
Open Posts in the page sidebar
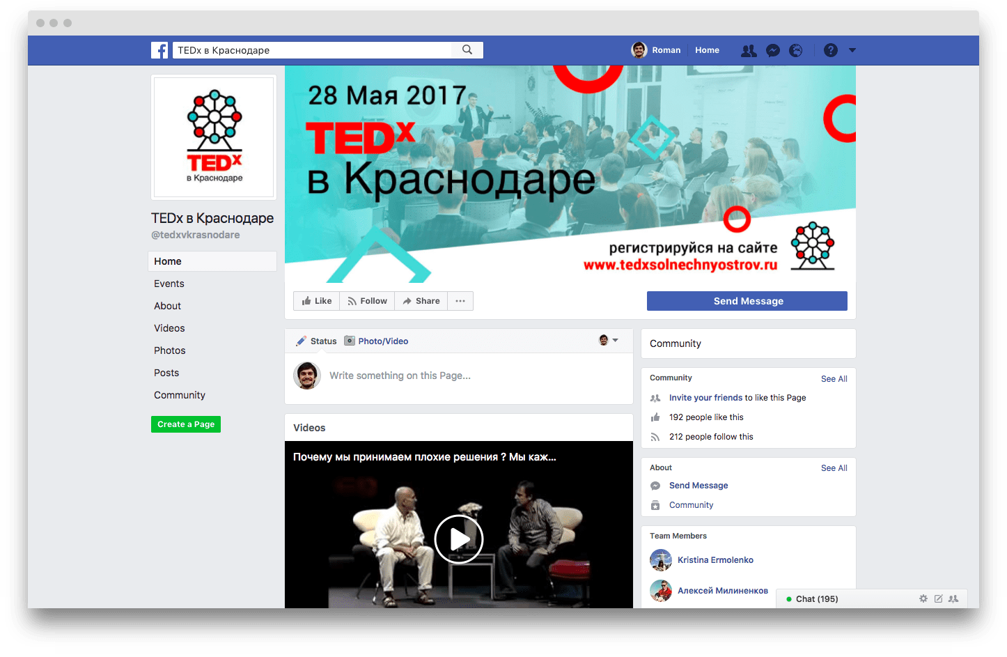point(166,373)
